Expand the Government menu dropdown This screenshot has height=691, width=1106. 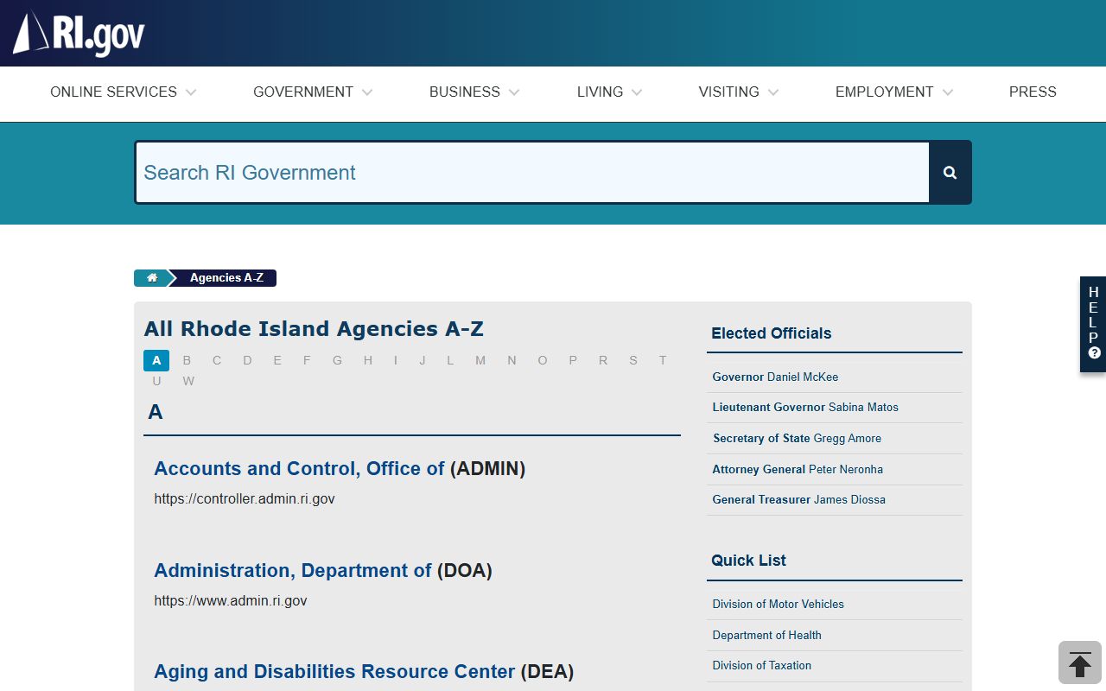(x=313, y=92)
